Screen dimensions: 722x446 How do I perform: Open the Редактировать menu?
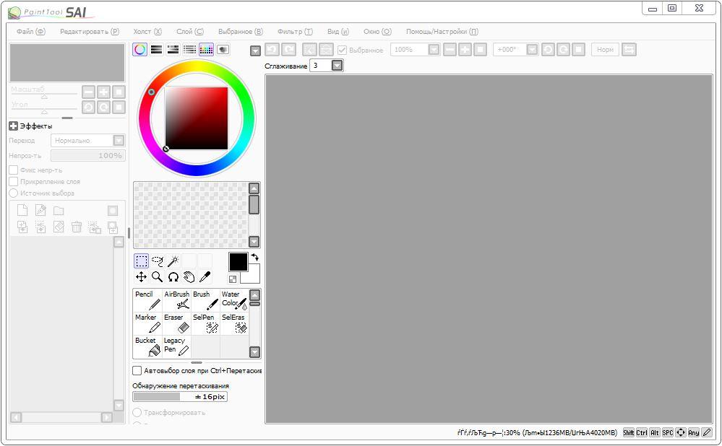[90, 32]
